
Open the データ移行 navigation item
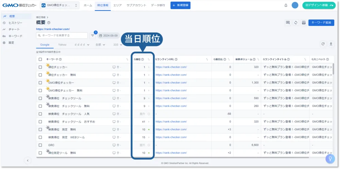[158, 5]
